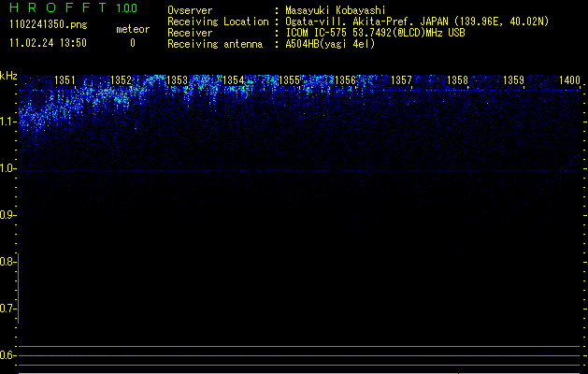Image resolution: width=588 pixels, height=374 pixels.
Task: Click the Receiving antenna label
Action: (x=215, y=44)
